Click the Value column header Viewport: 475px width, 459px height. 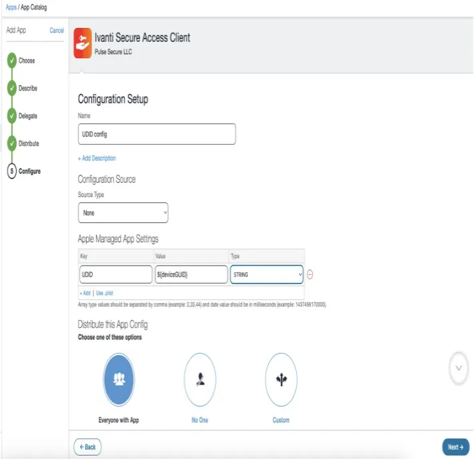point(161,256)
